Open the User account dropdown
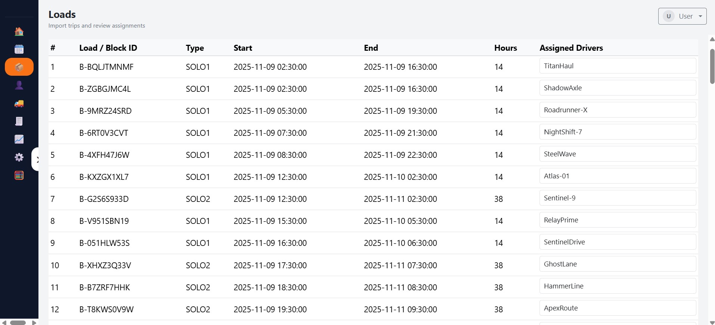 point(682,16)
